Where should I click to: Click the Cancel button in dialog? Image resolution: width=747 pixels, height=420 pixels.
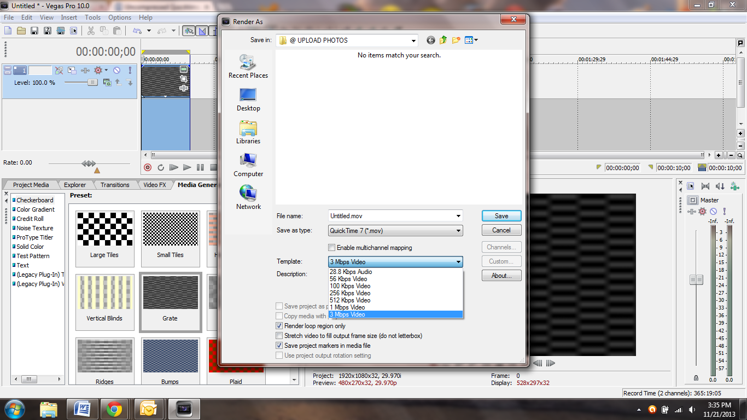coord(501,230)
